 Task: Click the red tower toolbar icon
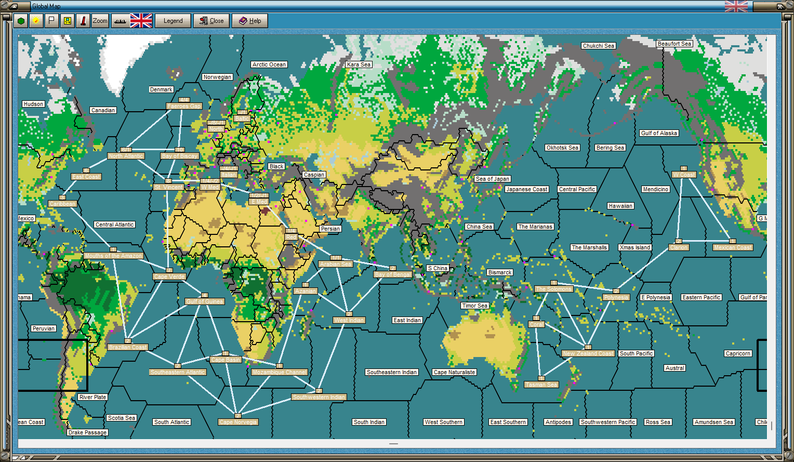pos(83,21)
